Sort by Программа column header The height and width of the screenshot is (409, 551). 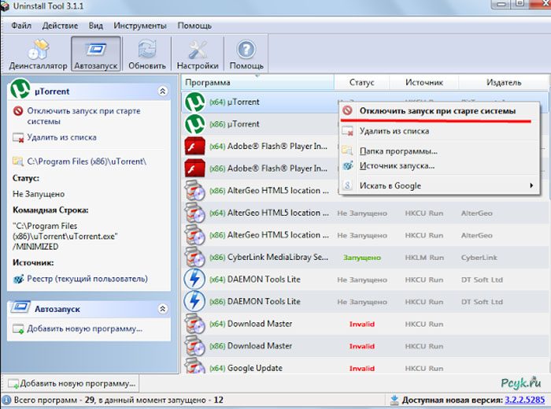[x=258, y=83]
